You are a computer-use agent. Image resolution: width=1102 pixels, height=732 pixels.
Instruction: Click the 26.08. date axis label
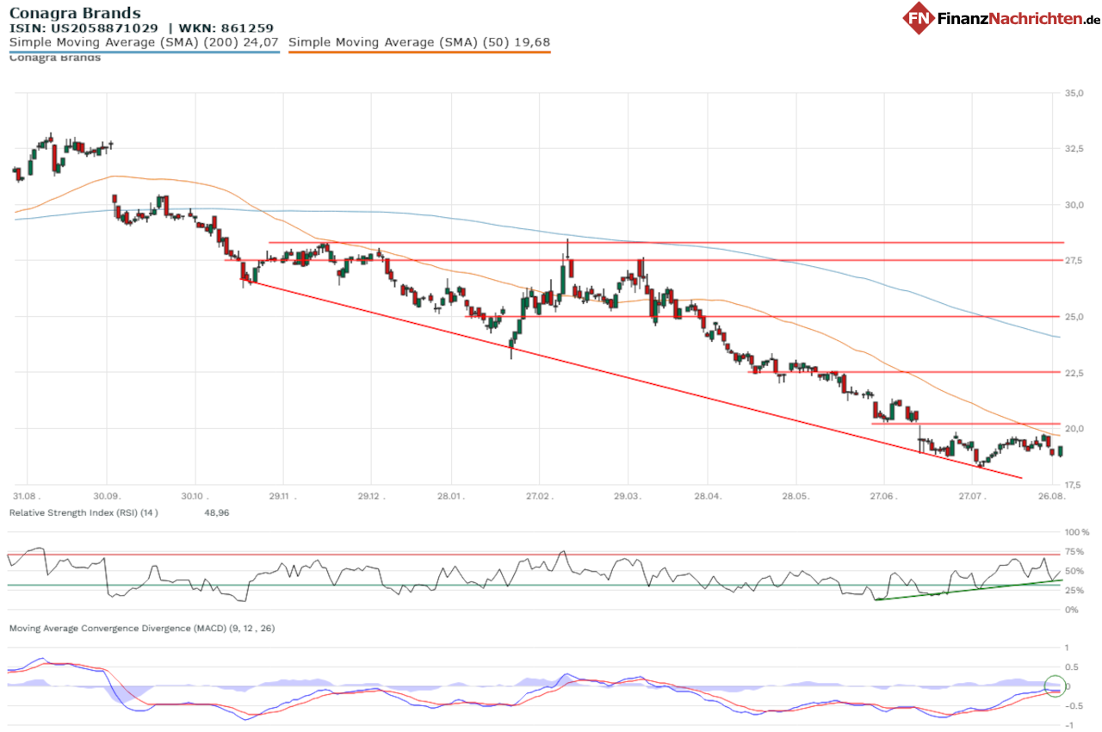tap(1052, 497)
